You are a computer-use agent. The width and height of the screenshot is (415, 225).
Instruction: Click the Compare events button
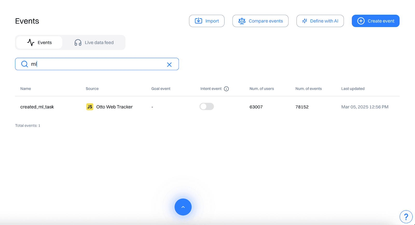click(260, 21)
